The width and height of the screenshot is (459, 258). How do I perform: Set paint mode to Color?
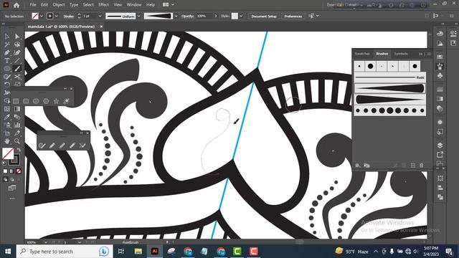pos(5,171)
